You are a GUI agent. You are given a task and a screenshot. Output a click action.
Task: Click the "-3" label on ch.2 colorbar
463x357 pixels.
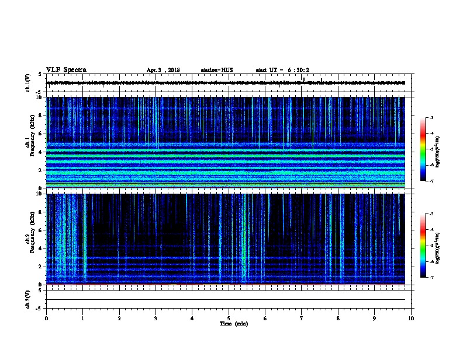click(x=431, y=214)
